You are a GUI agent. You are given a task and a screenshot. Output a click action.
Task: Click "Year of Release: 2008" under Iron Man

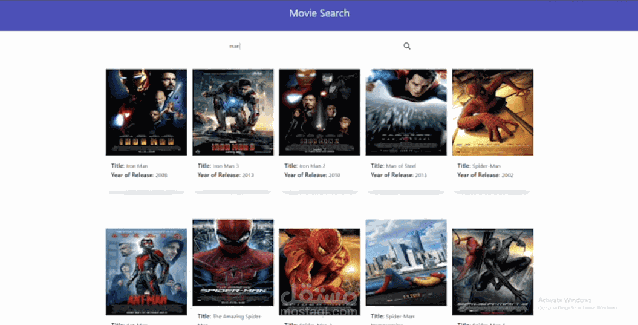point(139,175)
